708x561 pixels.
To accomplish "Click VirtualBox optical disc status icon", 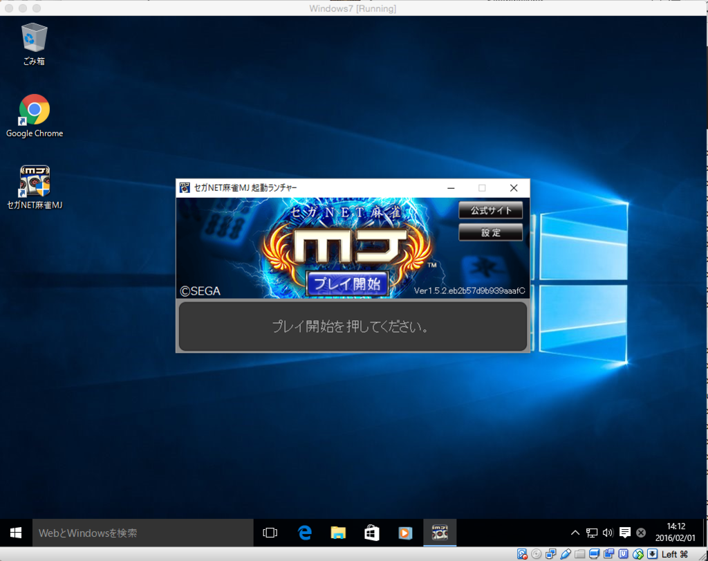I will 537,554.
